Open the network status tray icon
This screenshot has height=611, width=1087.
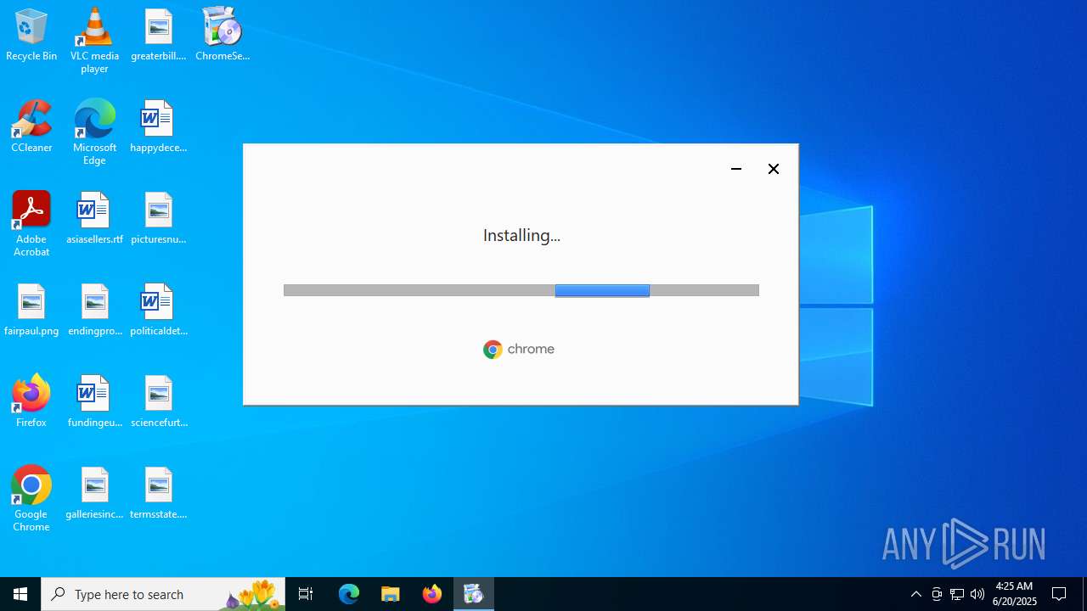pyautogui.click(x=957, y=594)
